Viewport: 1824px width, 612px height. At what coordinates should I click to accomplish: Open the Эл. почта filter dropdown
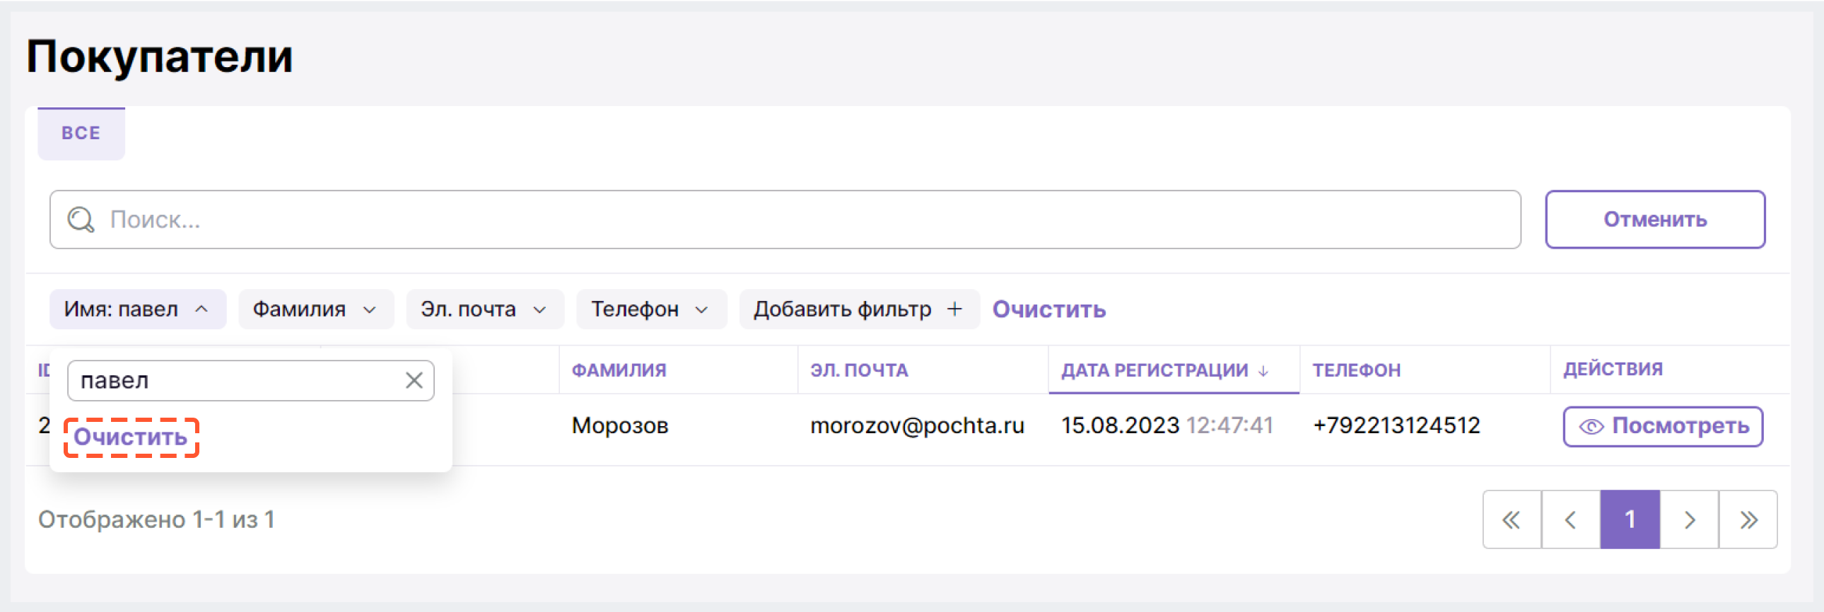pos(485,310)
